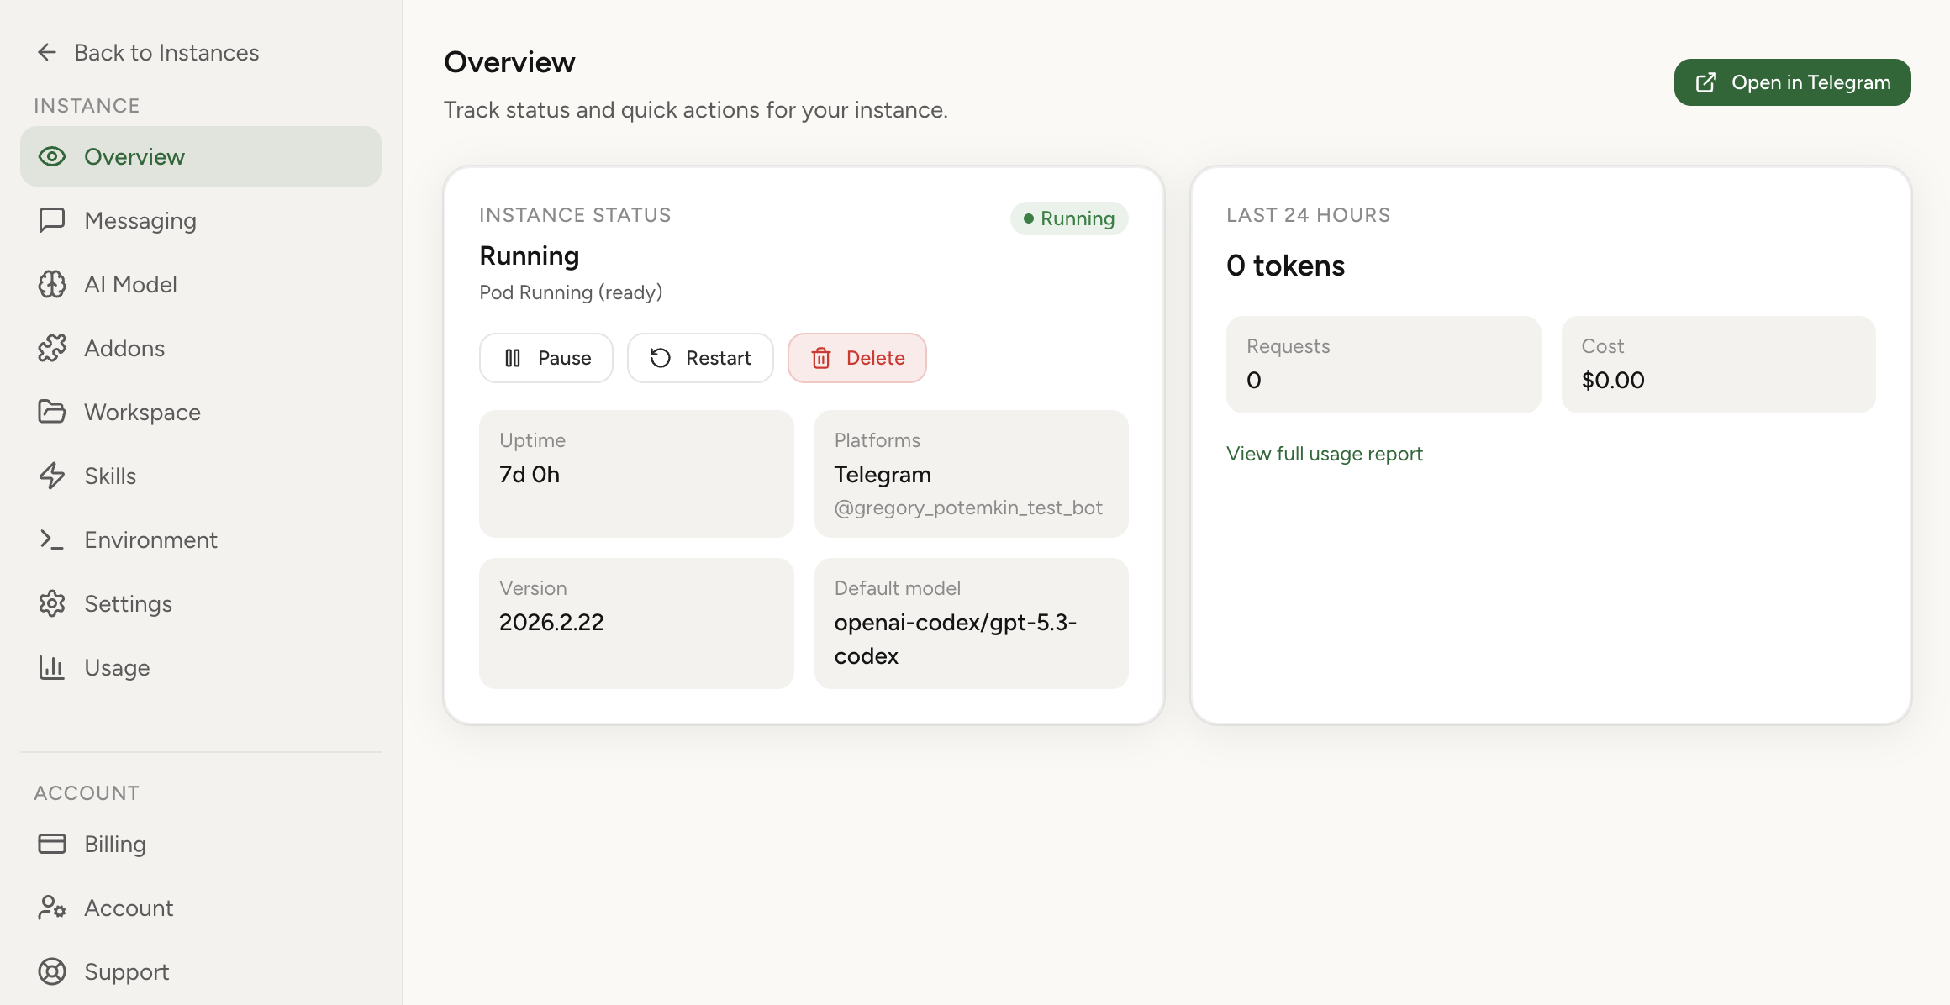Image resolution: width=1950 pixels, height=1005 pixels.
Task: Select the Workspace folder icon
Action: (52, 412)
